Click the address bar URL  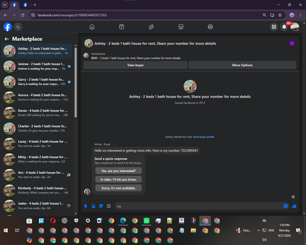click(x=72, y=15)
